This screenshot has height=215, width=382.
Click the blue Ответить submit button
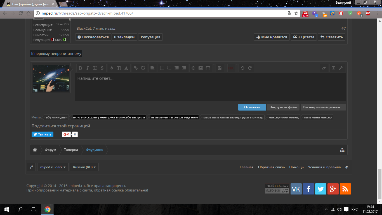coord(252,107)
